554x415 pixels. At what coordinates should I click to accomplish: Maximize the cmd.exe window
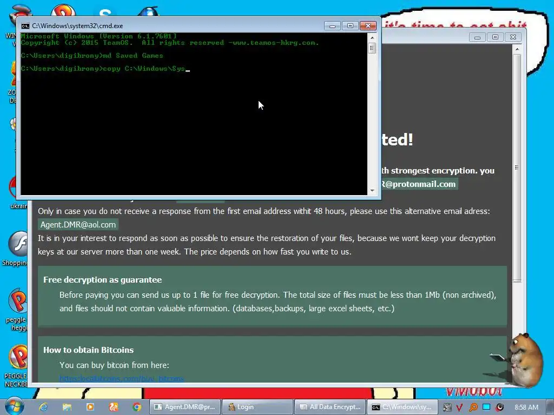coord(350,26)
